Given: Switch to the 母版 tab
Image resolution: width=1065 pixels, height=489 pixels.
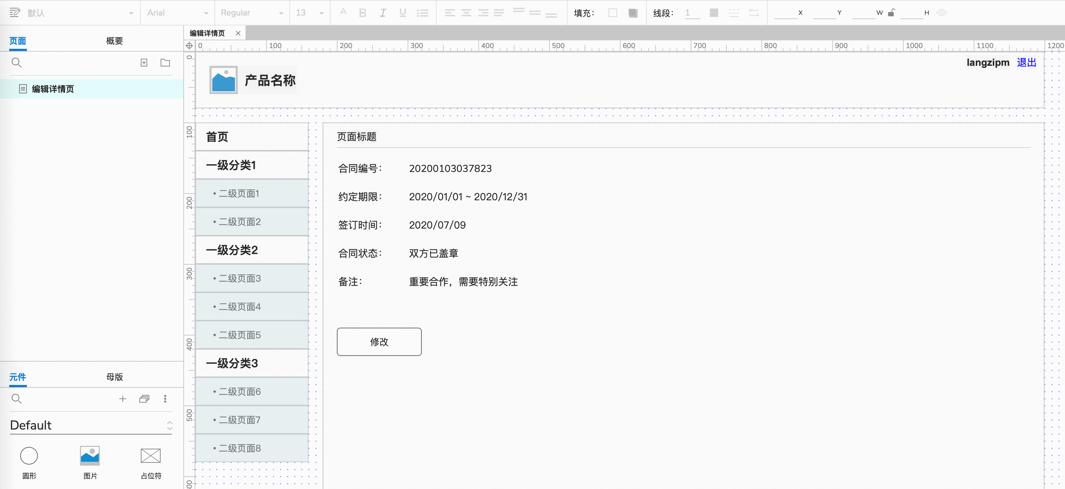Looking at the screenshot, I should (115, 376).
